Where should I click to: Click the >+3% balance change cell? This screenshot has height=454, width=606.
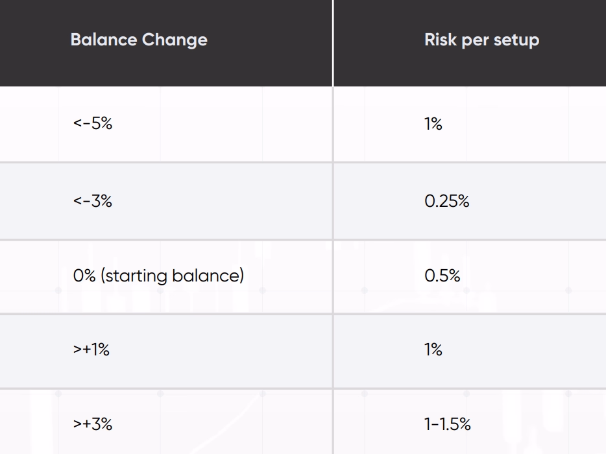point(93,424)
